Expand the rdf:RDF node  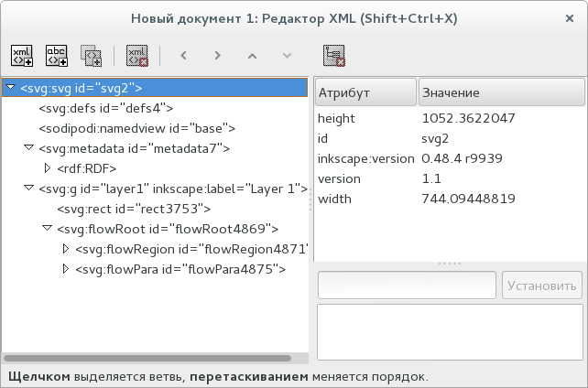[x=49, y=168]
